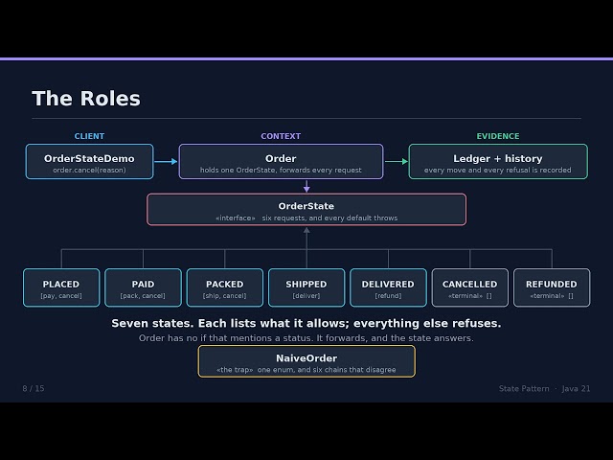Image resolution: width=613 pixels, height=460 pixels.
Task: Click the PLACED state box
Action: (x=61, y=287)
